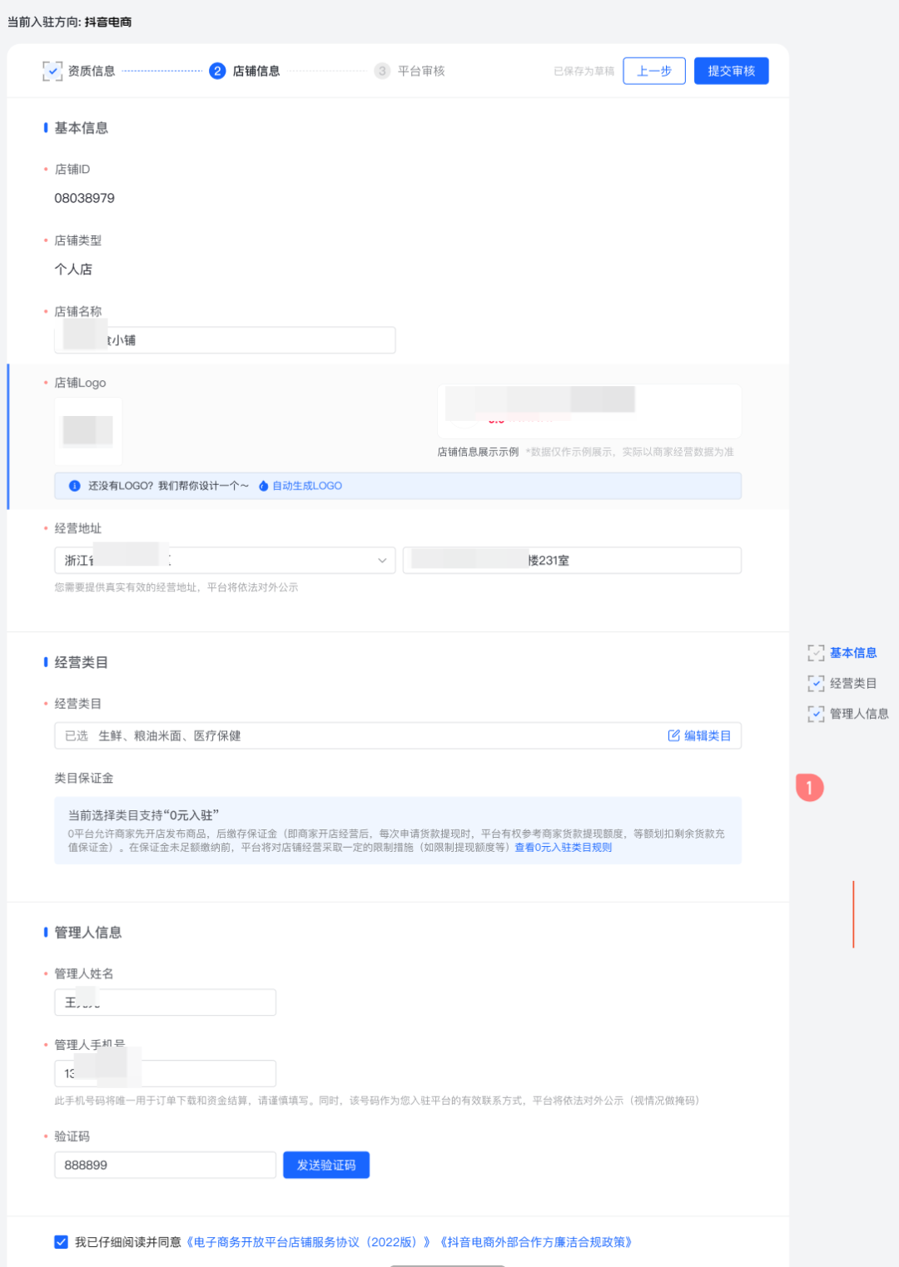Click the blue step 2 circle icon
Viewport: 899px width, 1267px height.
point(217,71)
